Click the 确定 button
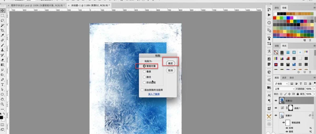Image resolution: width=316 pixels, height=134 pixels. (170, 64)
